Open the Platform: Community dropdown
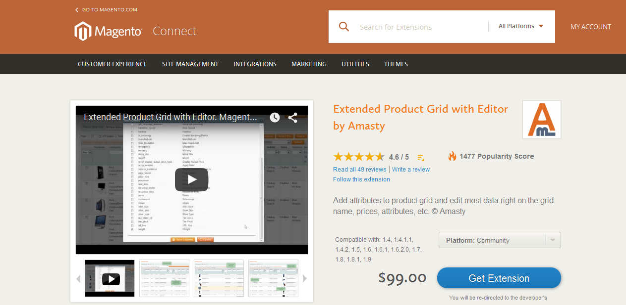Viewport: 626px width, 305px height. [500, 240]
